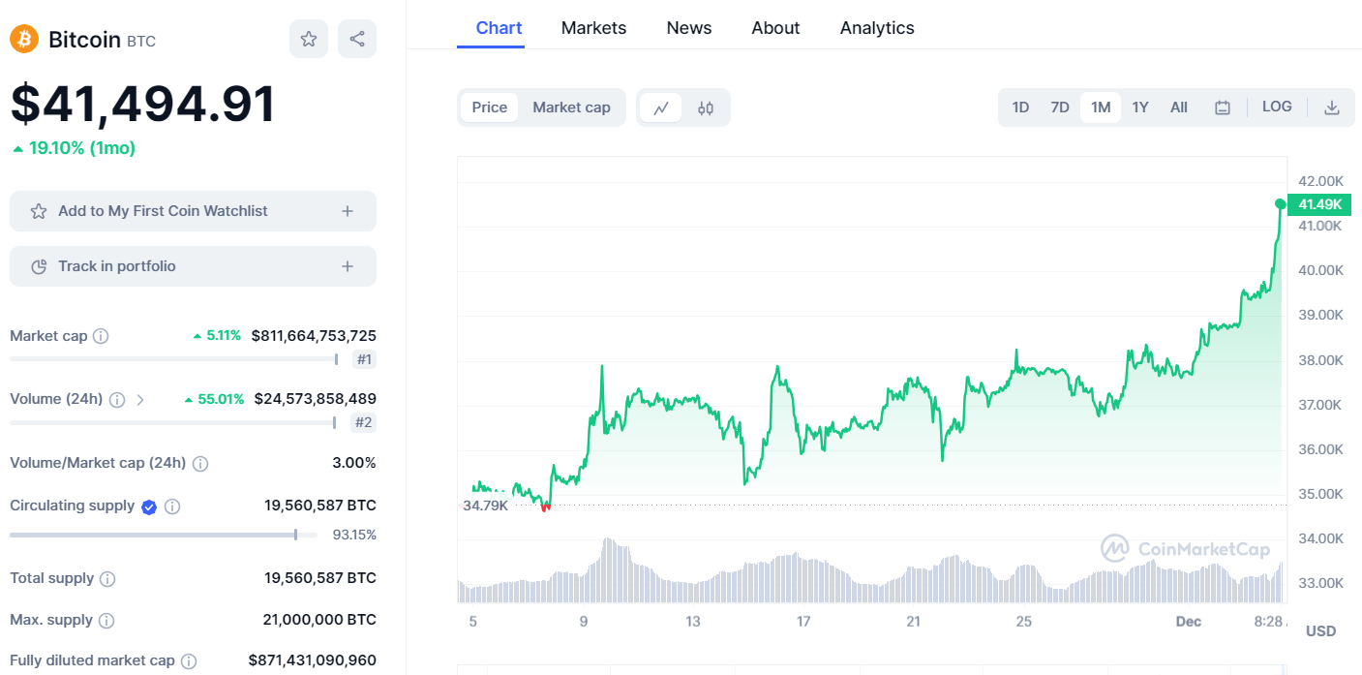Click the USD currency label
1362x675 pixels.
coord(1320,631)
